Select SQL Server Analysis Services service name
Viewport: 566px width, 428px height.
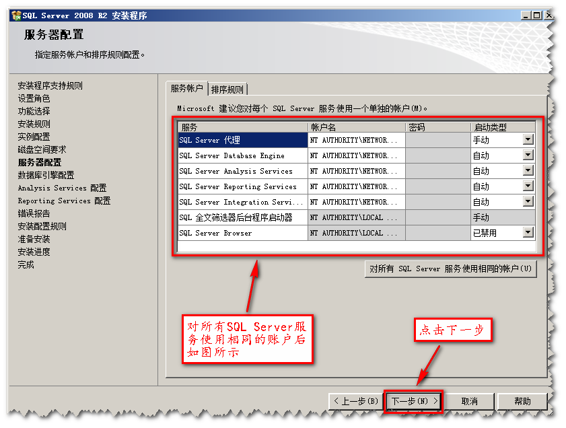[x=243, y=171]
